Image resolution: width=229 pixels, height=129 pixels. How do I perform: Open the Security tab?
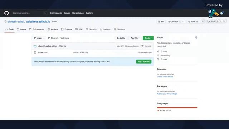pos(91,29)
